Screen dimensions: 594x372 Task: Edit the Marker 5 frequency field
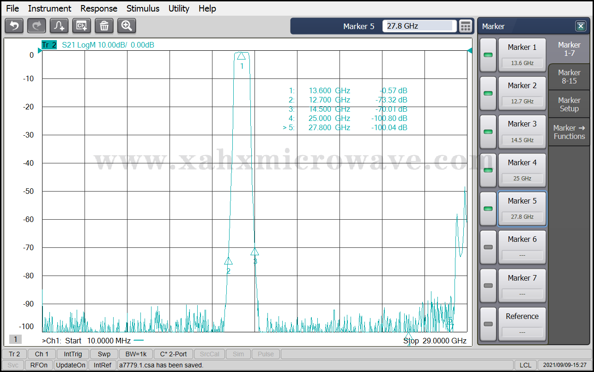[x=419, y=26]
